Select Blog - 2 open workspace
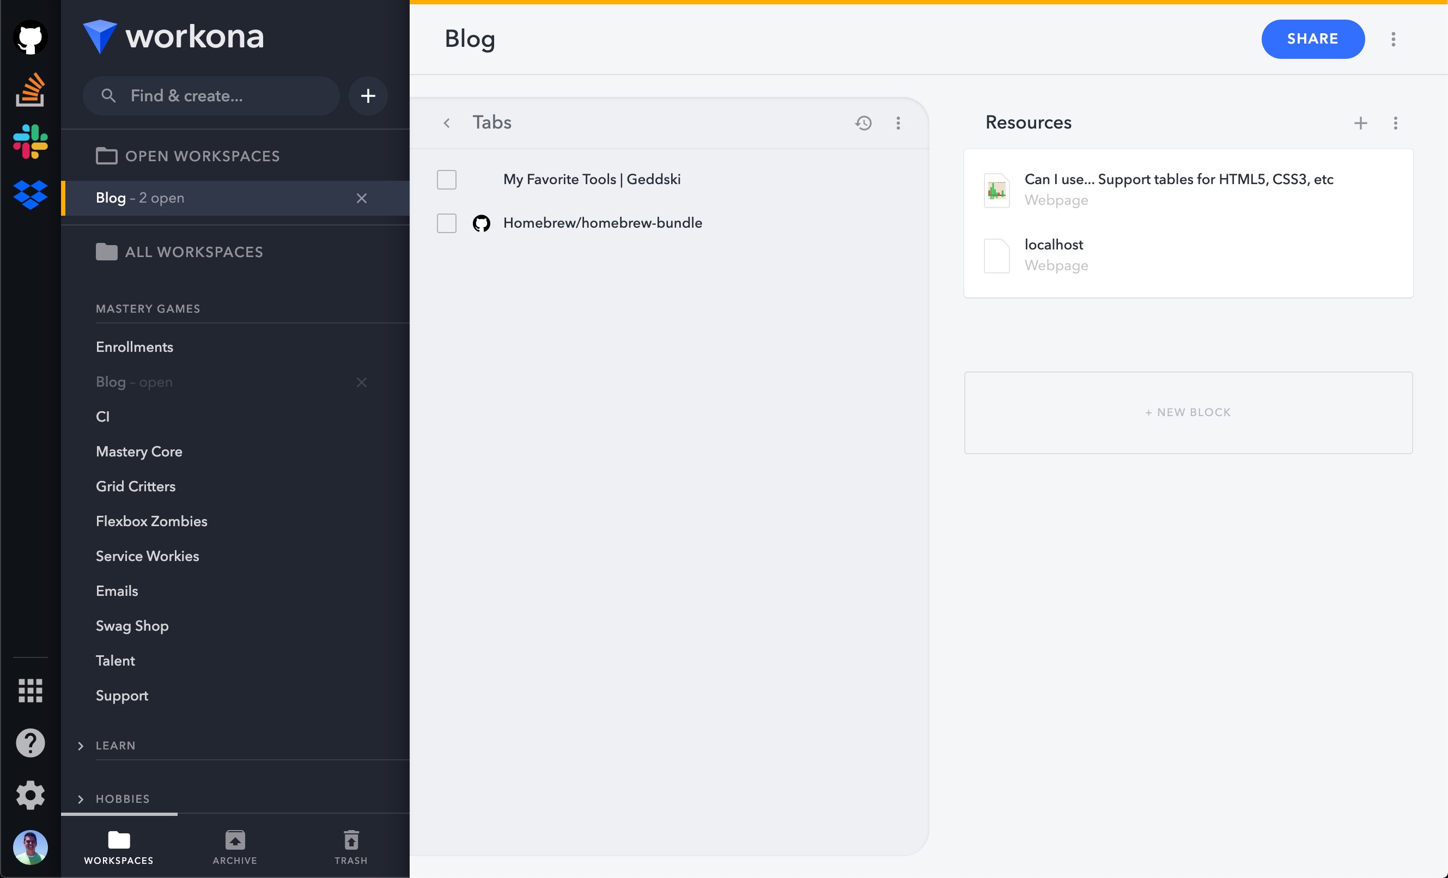Image resolution: width=1448 pixels, height=878 pixels. (x=235, y=198)
